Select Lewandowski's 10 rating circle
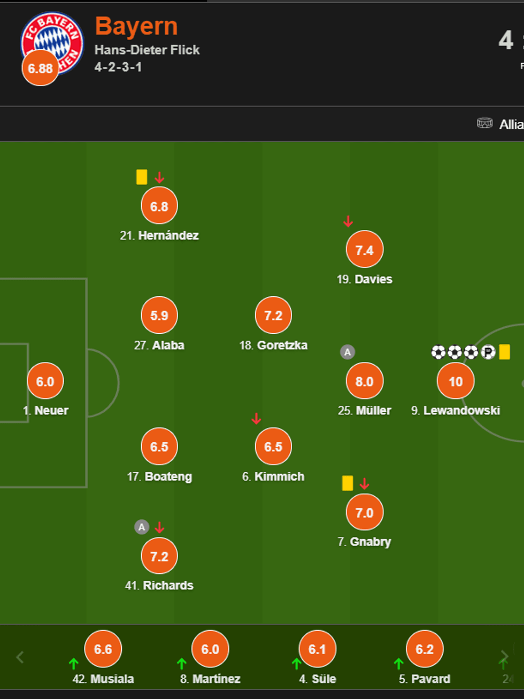 pos(455,381)
